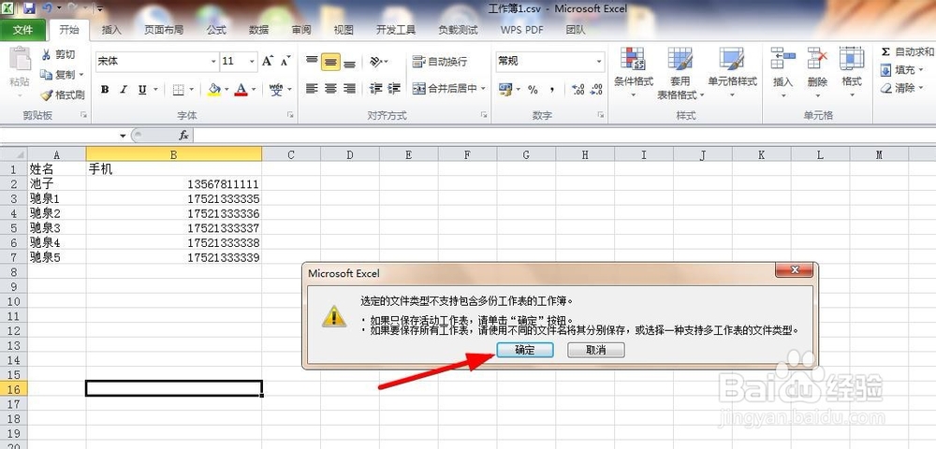Click AutoSum (自动求和)

[907, 51]
